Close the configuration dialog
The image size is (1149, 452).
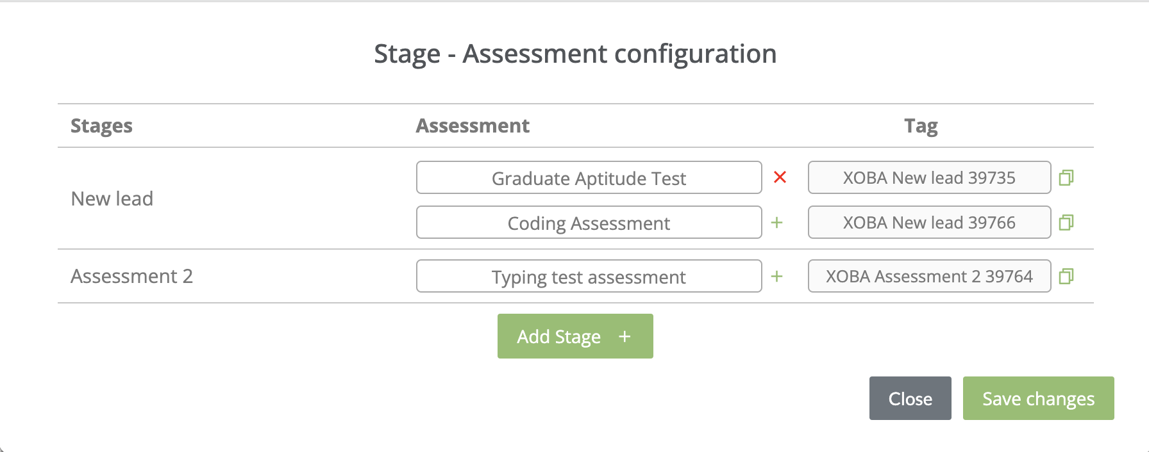[910, 398]
